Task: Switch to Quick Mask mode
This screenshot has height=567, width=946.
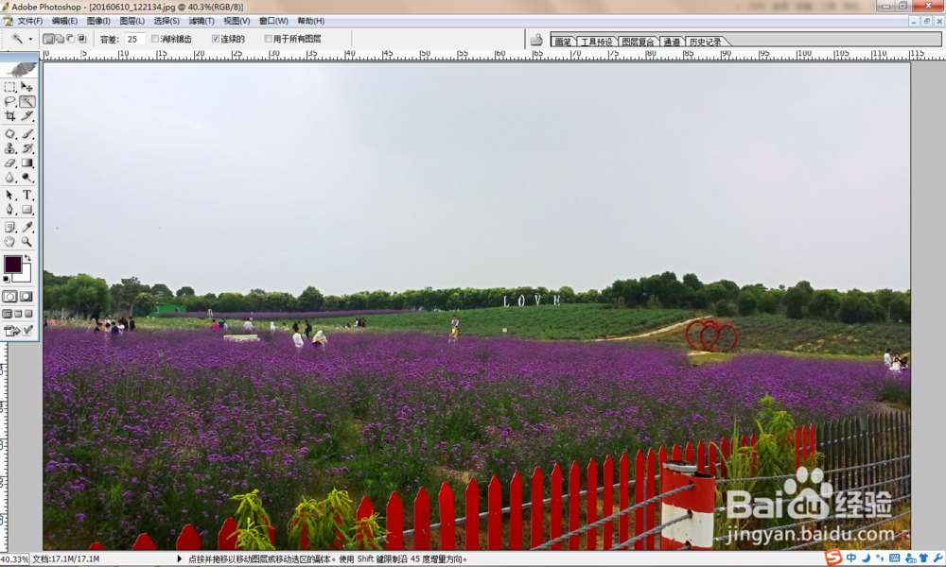Action: pyautogui.click(x=26, y=297)
